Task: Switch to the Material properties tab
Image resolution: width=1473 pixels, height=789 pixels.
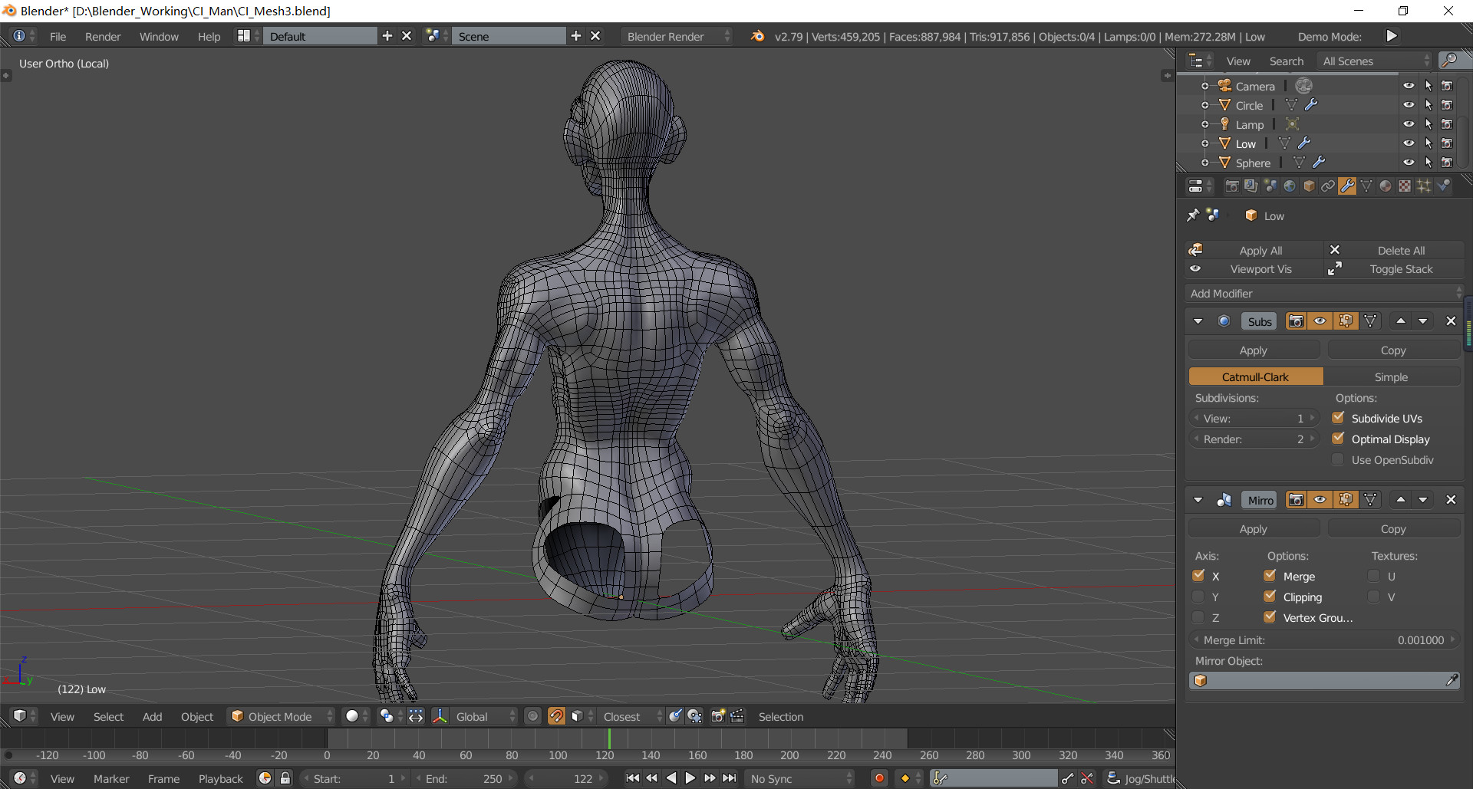Action: 1386,186
